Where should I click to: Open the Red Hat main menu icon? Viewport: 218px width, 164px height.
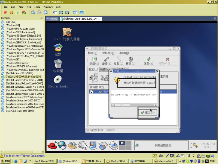52,145
